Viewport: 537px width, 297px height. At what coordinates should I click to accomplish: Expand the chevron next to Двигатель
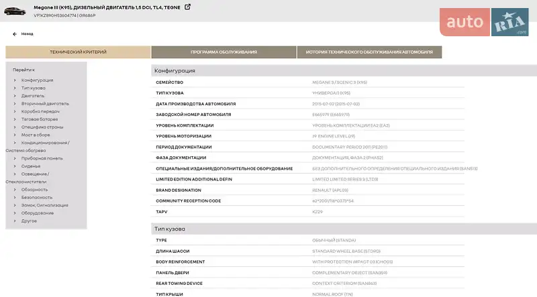15,96
